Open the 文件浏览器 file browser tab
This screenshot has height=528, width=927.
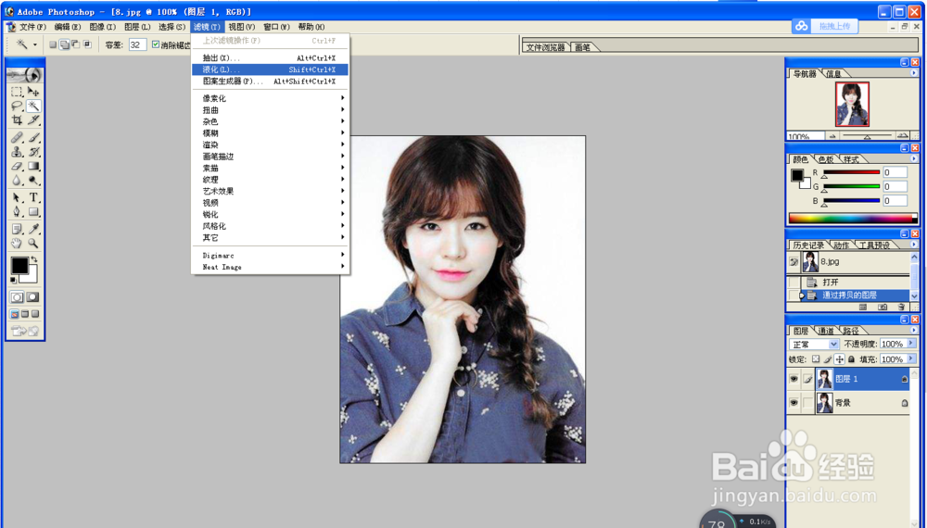(x=546, y=47)
